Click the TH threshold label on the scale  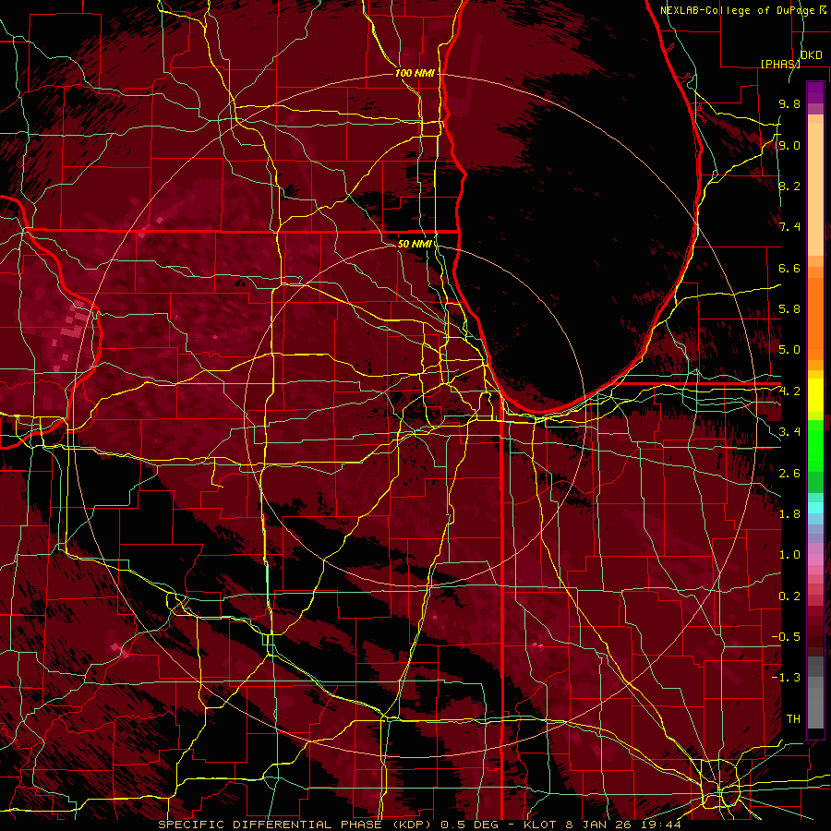[793, 719]
